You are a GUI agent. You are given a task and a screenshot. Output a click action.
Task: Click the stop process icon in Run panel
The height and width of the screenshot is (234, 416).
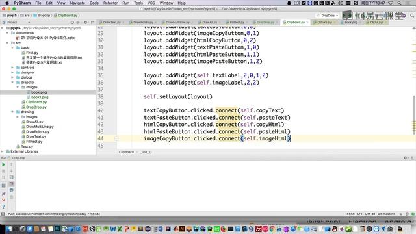[4, 171]
